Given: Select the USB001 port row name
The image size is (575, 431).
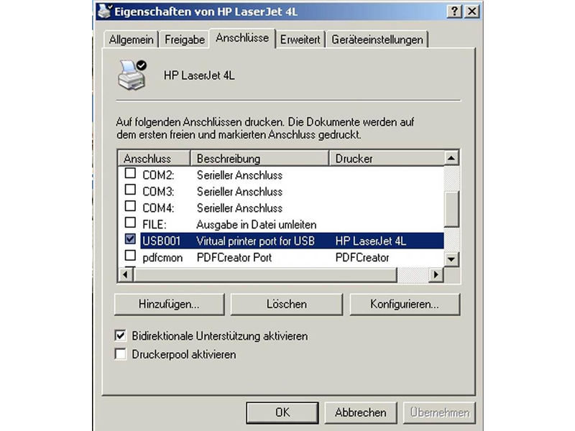Looking at the screenshot, I should click(161, 241).
